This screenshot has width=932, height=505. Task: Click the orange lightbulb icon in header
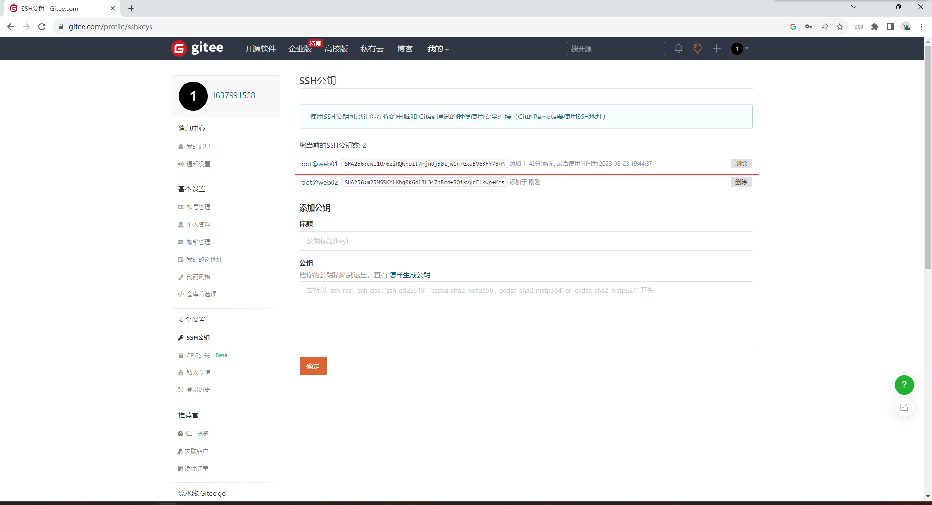pyautogui.click(x=698, y=49)
